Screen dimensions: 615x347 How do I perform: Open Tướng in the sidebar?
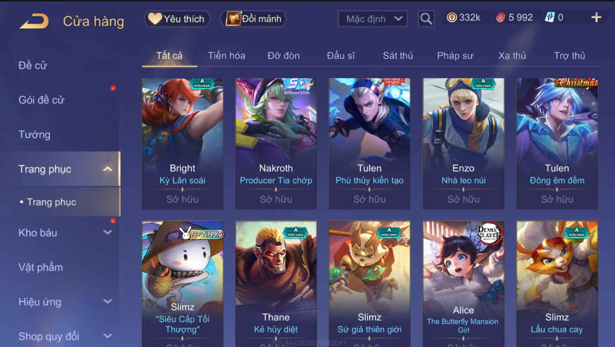34,135
